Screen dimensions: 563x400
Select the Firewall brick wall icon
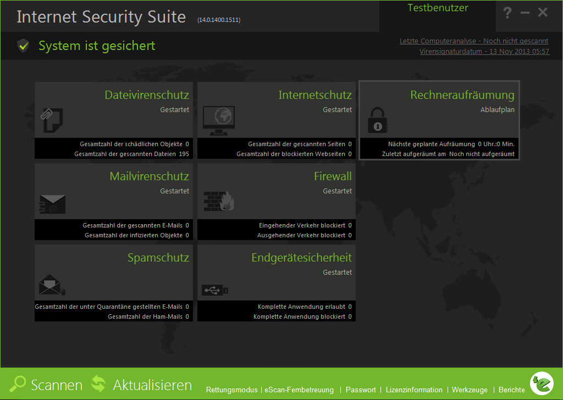pyautogui.click(x=219, y=201)
